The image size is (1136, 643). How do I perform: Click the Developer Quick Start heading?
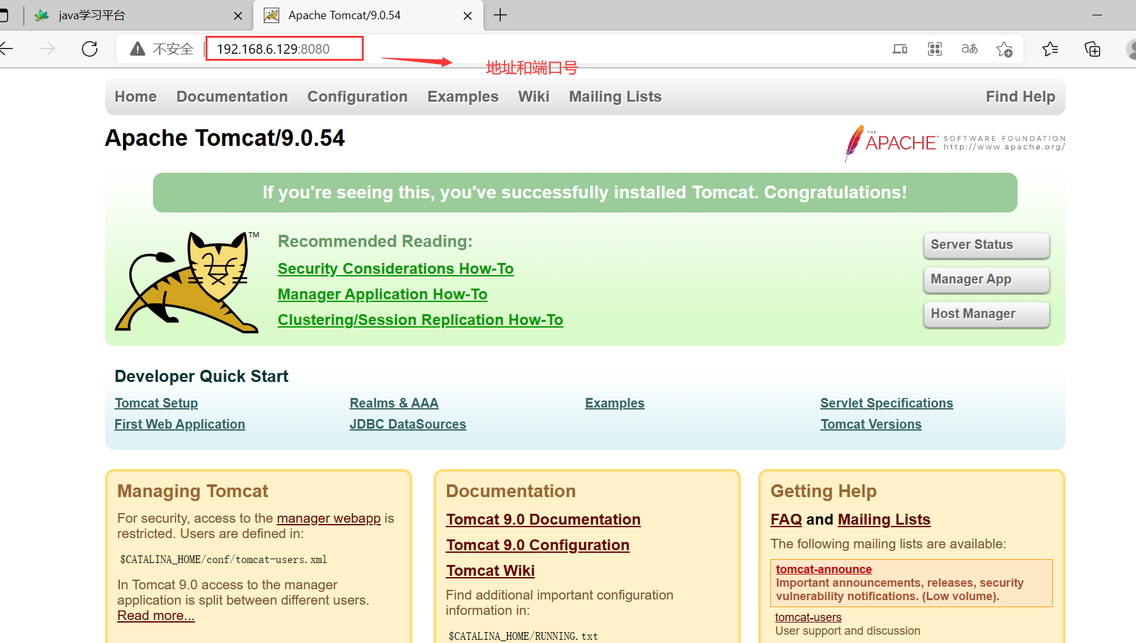[201, 376]
